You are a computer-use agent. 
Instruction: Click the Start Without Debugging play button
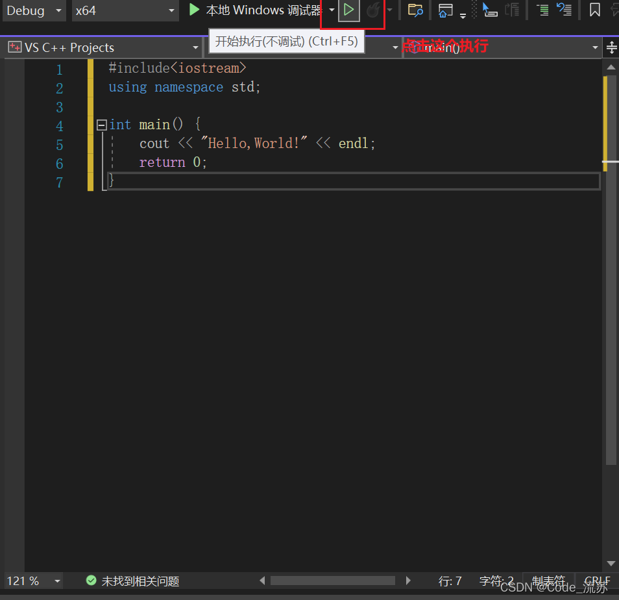coord(348,10)
